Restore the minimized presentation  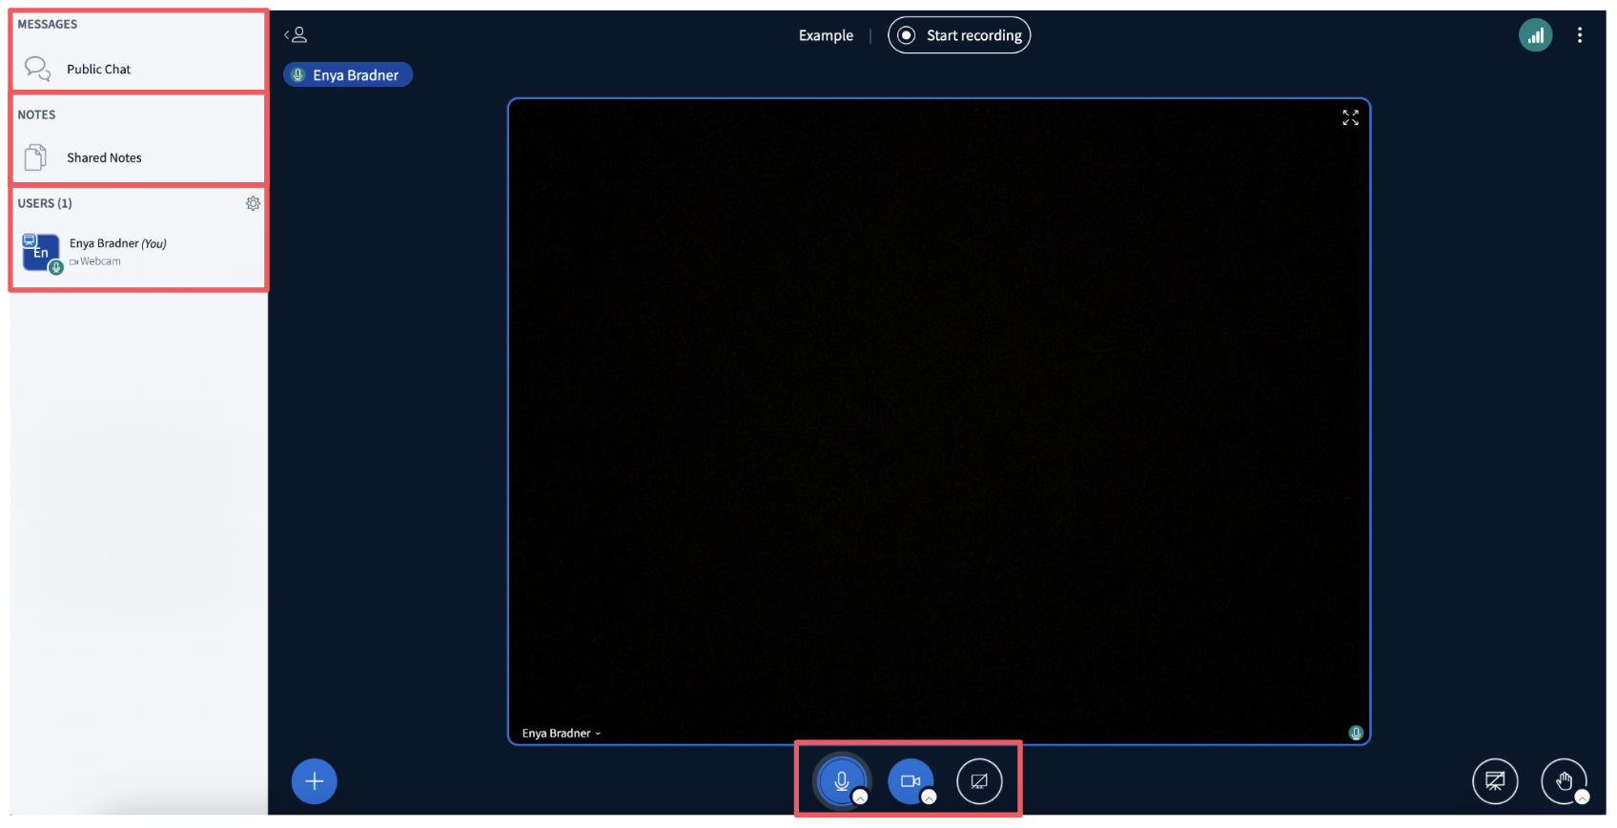(1495, 782)
